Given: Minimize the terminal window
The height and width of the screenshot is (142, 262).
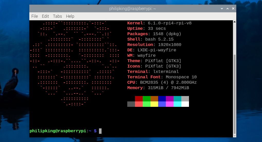Looking at the screenshot, I should coord(222,8).
